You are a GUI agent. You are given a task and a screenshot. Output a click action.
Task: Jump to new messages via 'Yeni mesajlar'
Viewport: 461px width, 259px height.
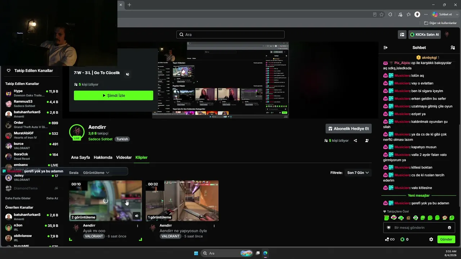419,196
